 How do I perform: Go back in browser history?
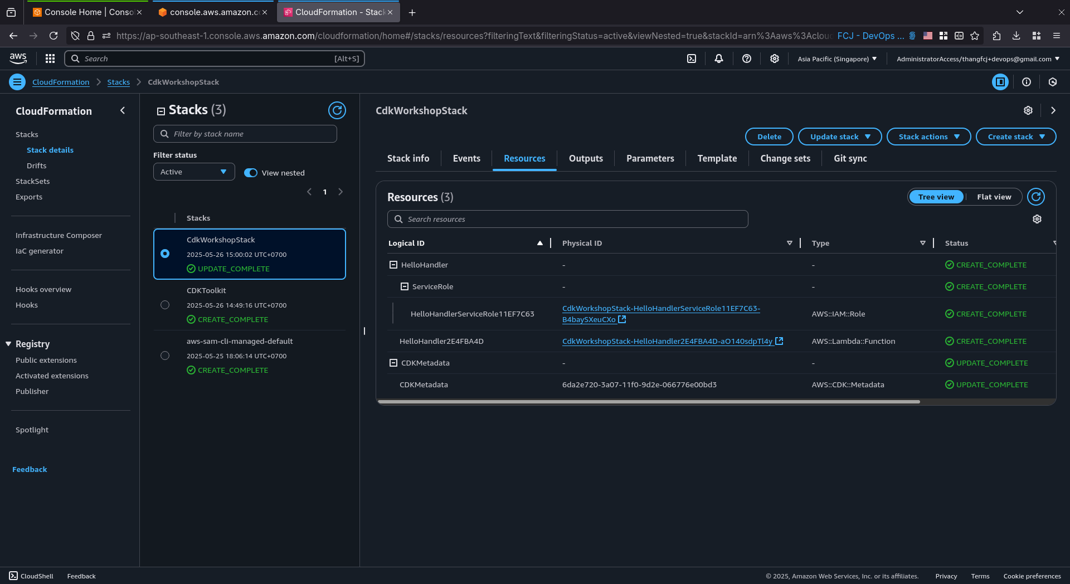(13, 36)
